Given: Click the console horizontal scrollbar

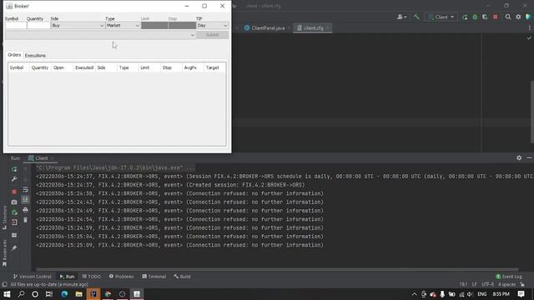Looking at the screenshot, I should click(x=276, y=269).
